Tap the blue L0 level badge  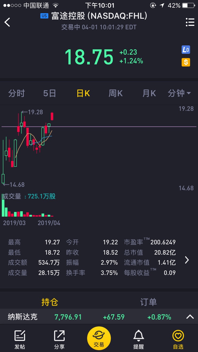pos(186,50)
